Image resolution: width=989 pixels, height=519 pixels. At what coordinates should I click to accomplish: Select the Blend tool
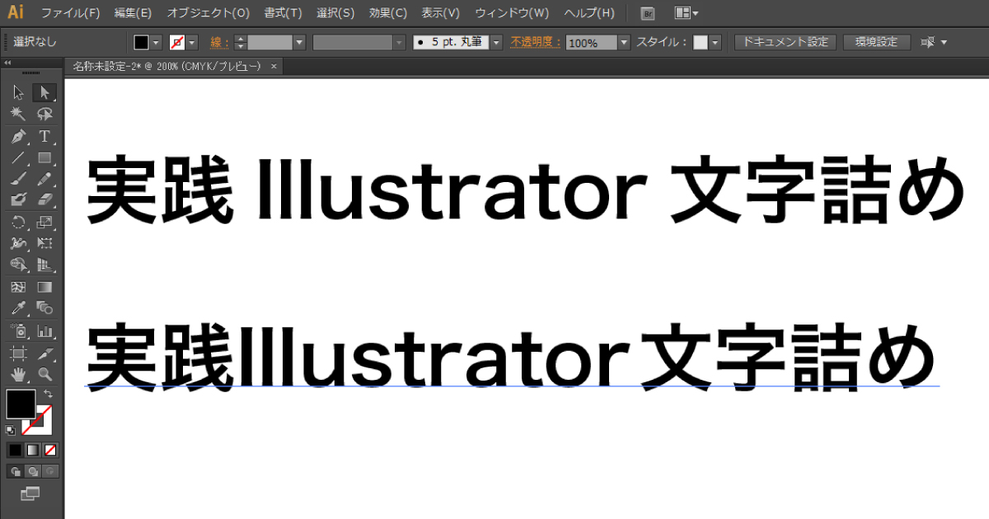coord(45,309)
